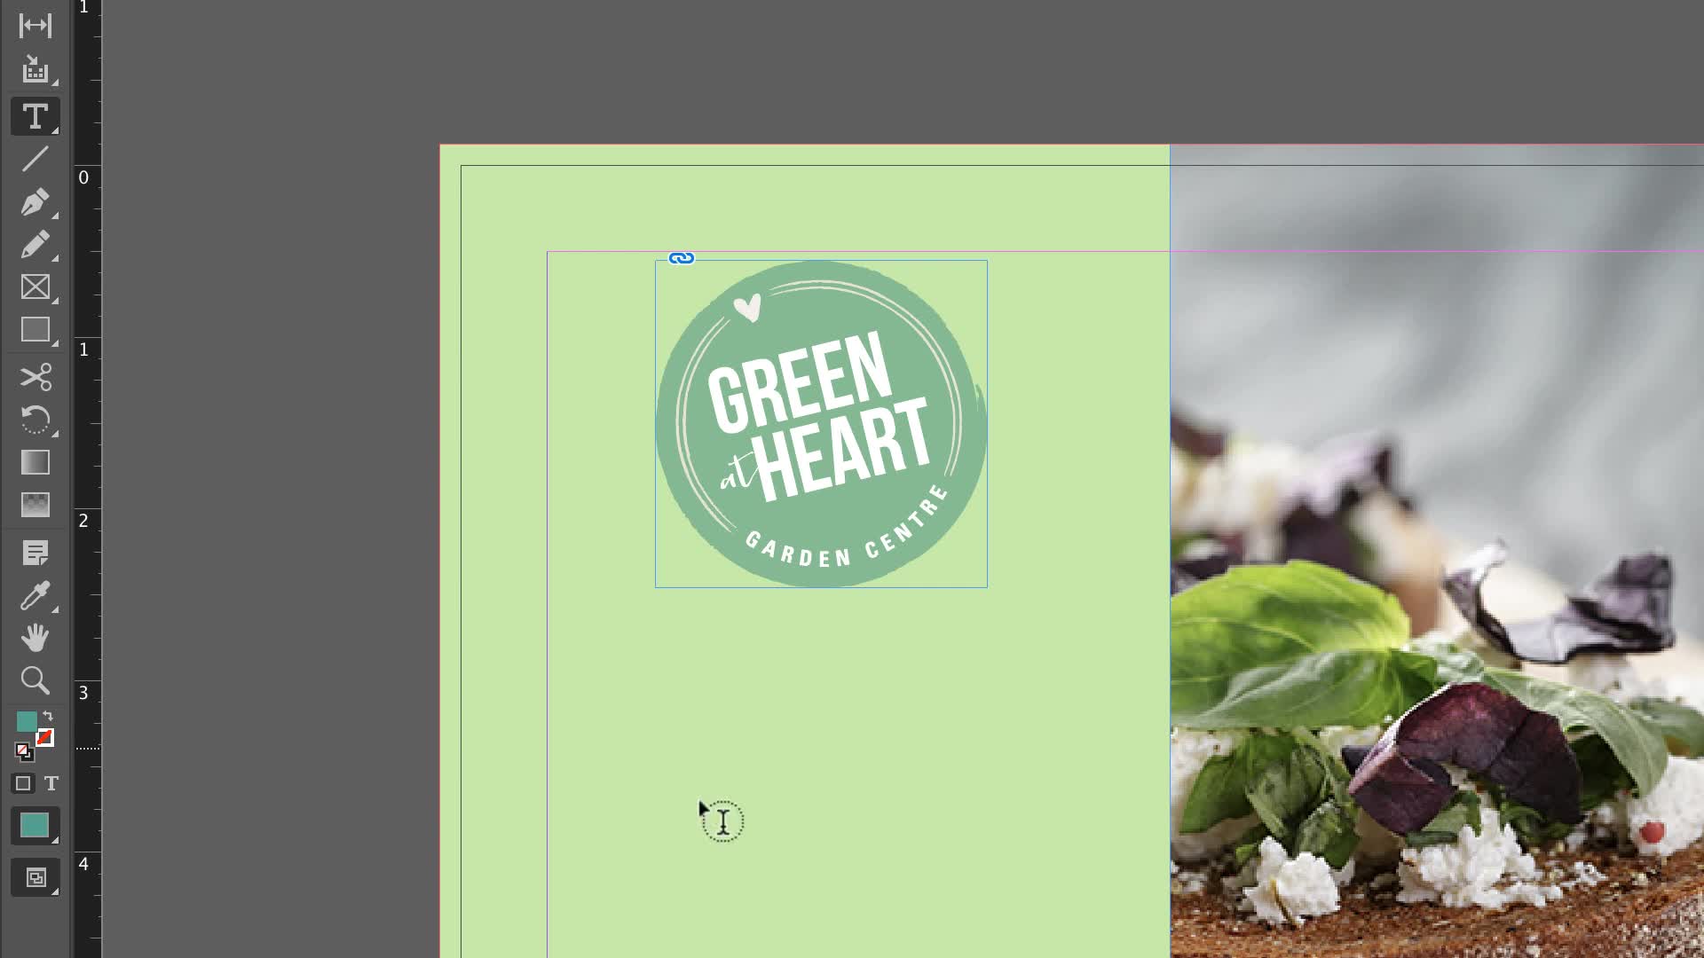Select the Content Collector tool
1704x958 pixels.
[x=35, y=70]
